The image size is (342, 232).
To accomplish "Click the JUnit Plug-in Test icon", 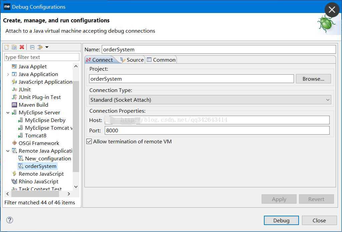I will (14, 97).
